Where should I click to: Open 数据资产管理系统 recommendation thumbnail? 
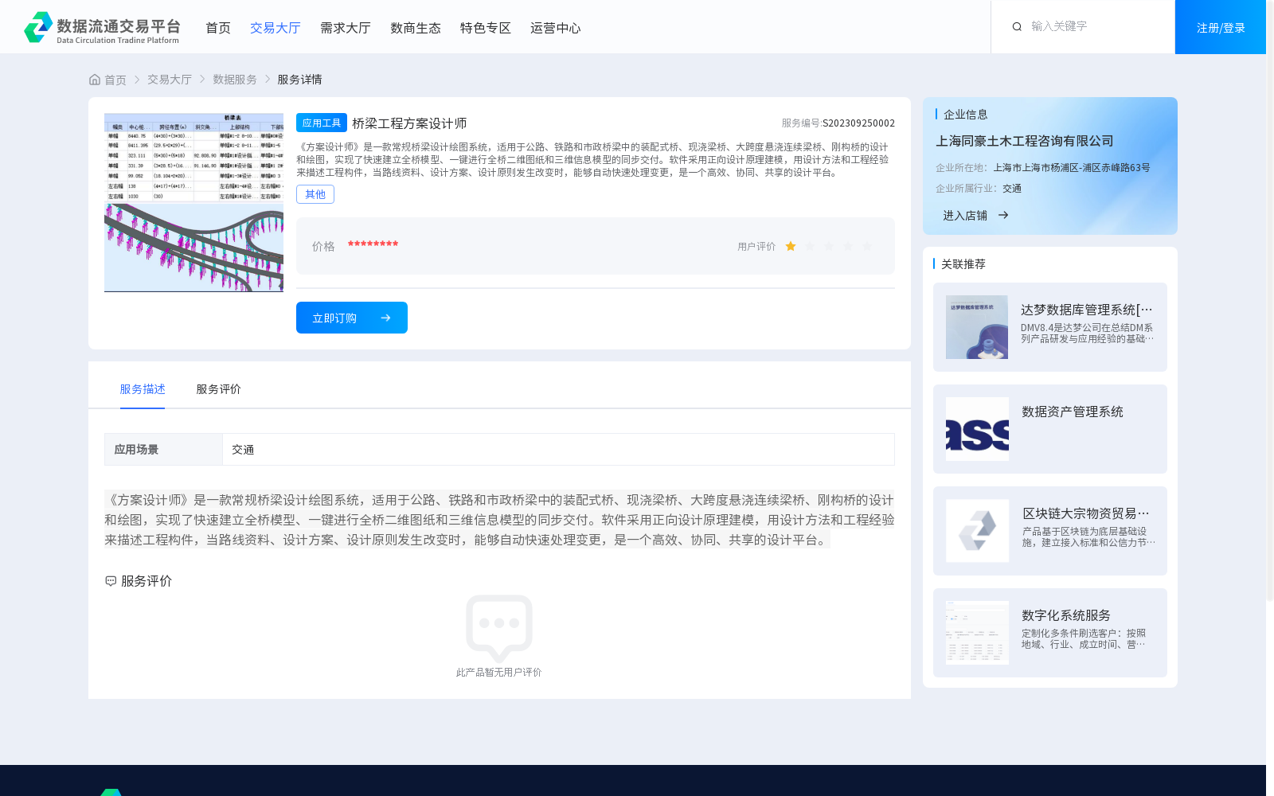pyautogui.click(x=977, y=429)
